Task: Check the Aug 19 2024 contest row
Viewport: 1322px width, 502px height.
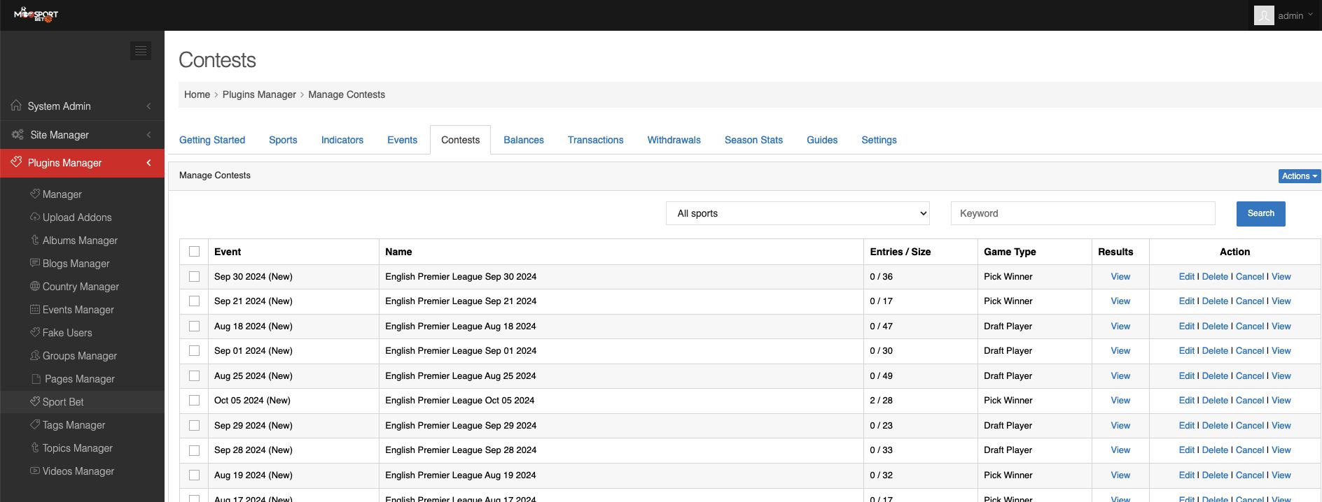Action: 194,475
